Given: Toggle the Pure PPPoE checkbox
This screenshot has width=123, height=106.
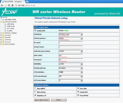Looking at the screenshot, I should pyautogui.click(x=78, y=95).
